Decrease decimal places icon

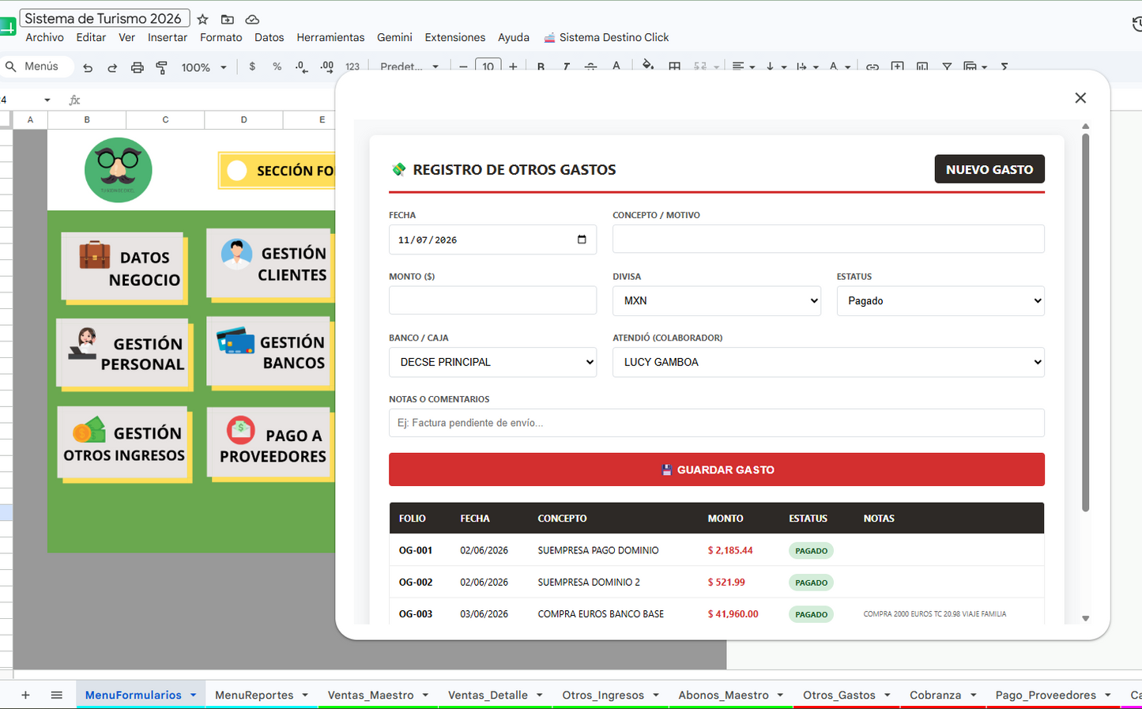[x=301, y=67]
